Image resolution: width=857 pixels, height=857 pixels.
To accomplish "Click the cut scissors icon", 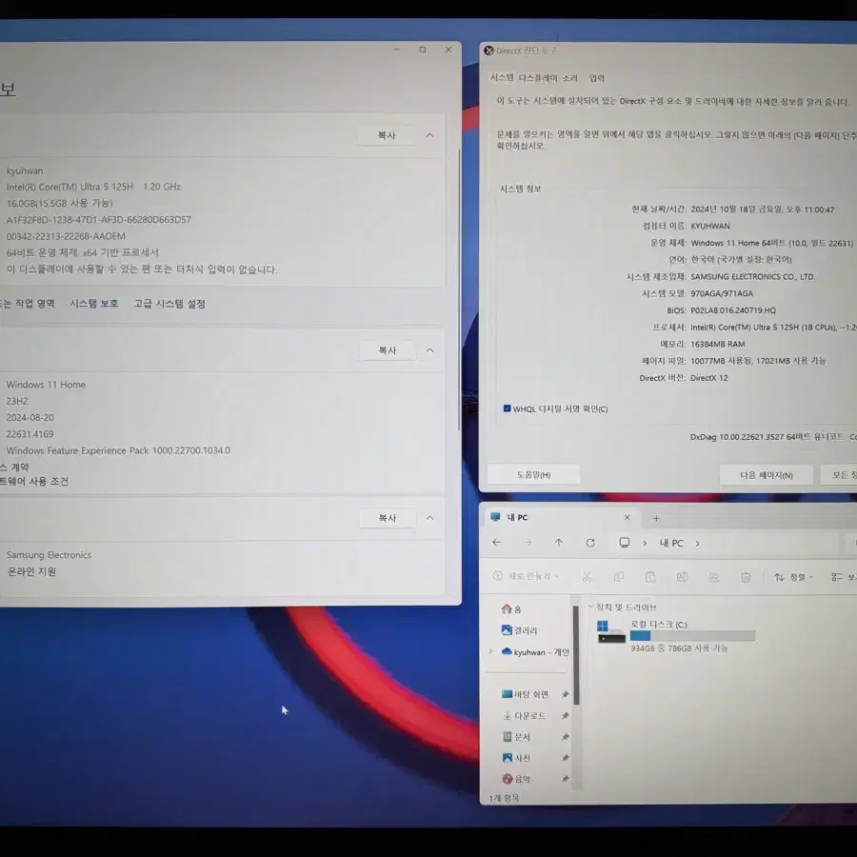I will 587,577.
